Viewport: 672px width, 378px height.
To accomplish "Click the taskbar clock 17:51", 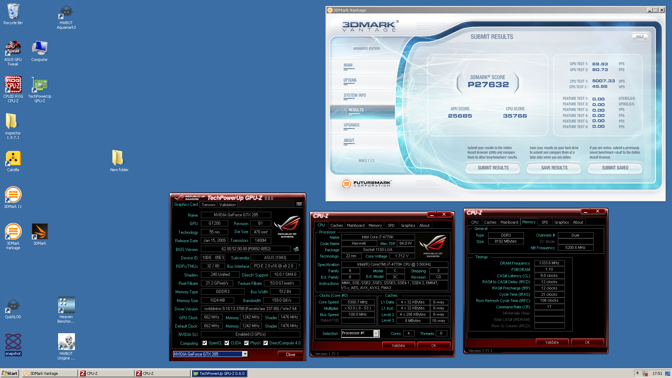I will point(657,373).
